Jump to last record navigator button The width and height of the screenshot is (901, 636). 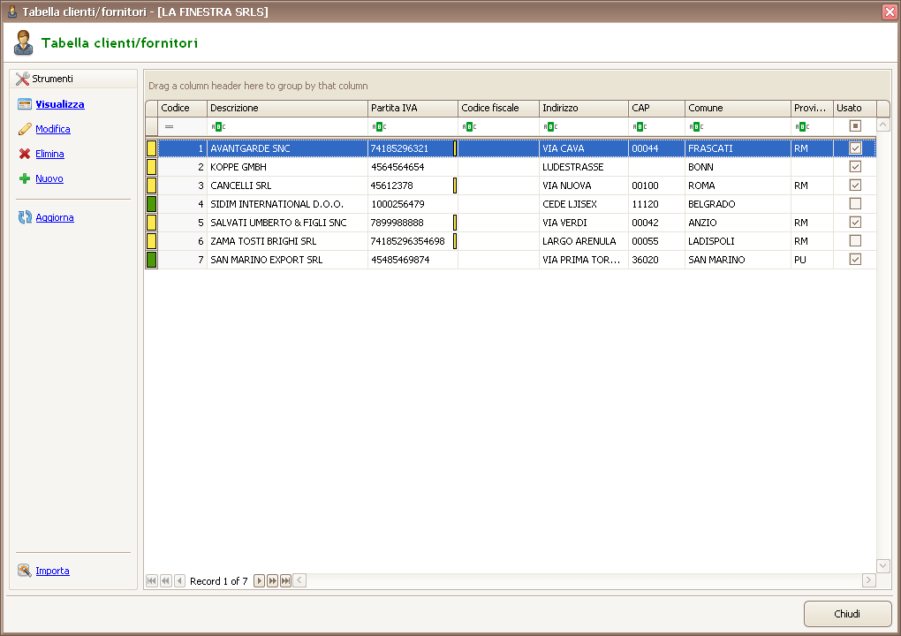[x=285, y=580]
